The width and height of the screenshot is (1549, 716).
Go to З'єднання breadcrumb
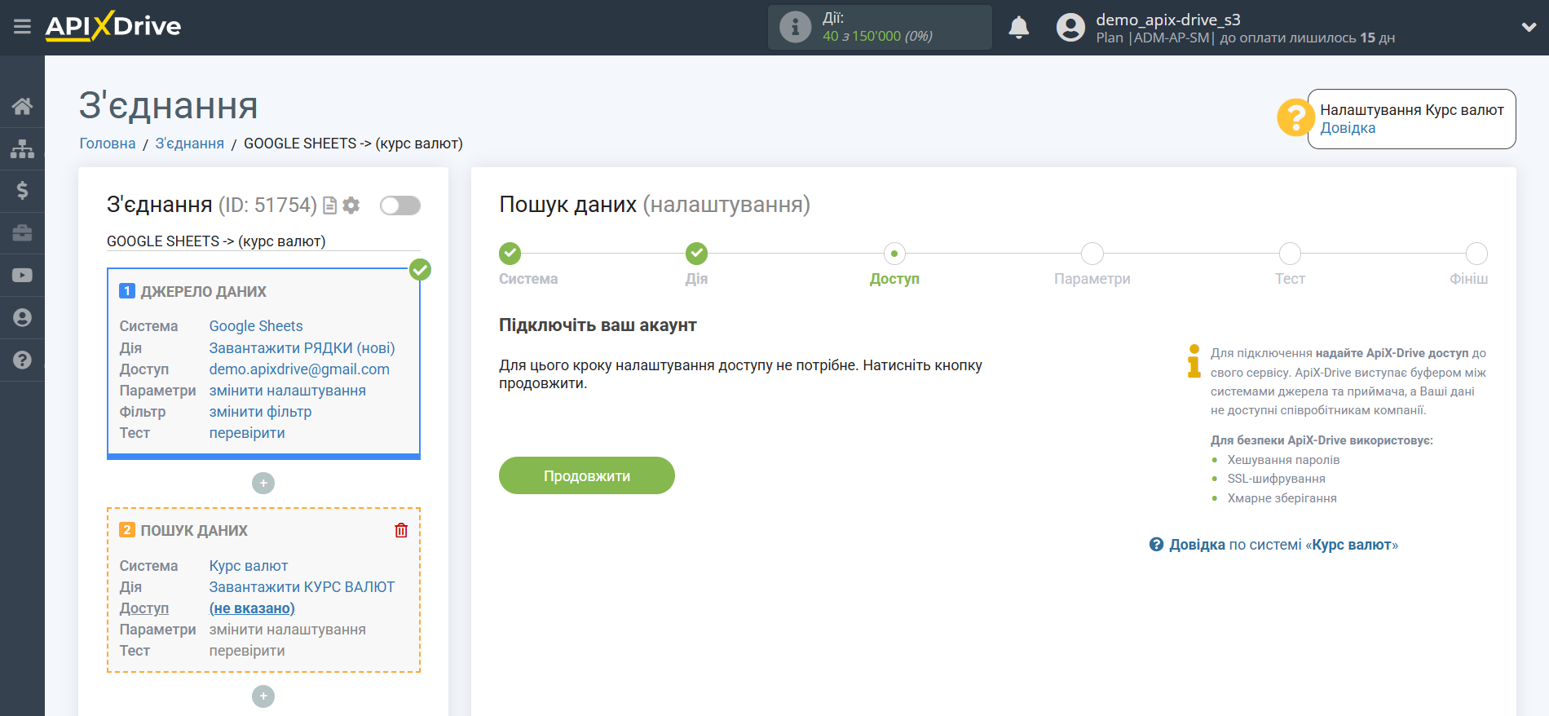190,144
